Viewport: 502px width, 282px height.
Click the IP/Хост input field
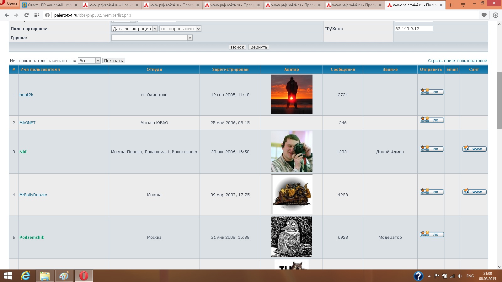414,29
